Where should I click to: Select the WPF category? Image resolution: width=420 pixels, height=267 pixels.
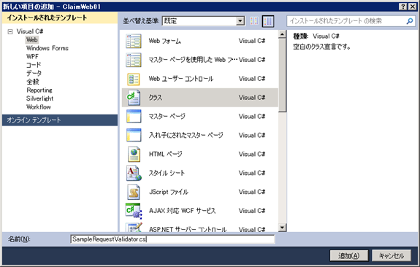(x=32, y=56)
